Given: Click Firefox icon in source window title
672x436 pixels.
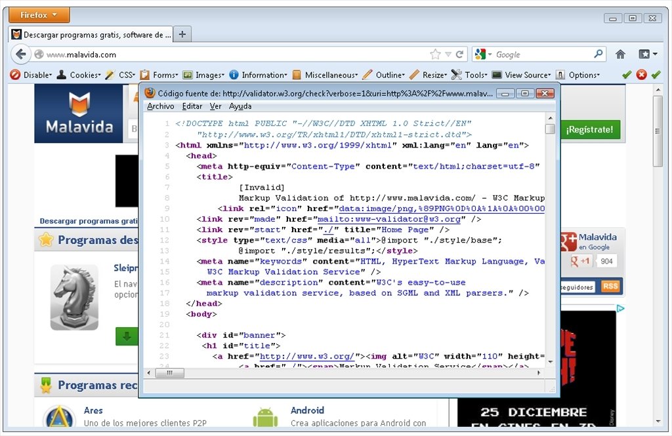Looking at the screenshot, I should 150,93.
